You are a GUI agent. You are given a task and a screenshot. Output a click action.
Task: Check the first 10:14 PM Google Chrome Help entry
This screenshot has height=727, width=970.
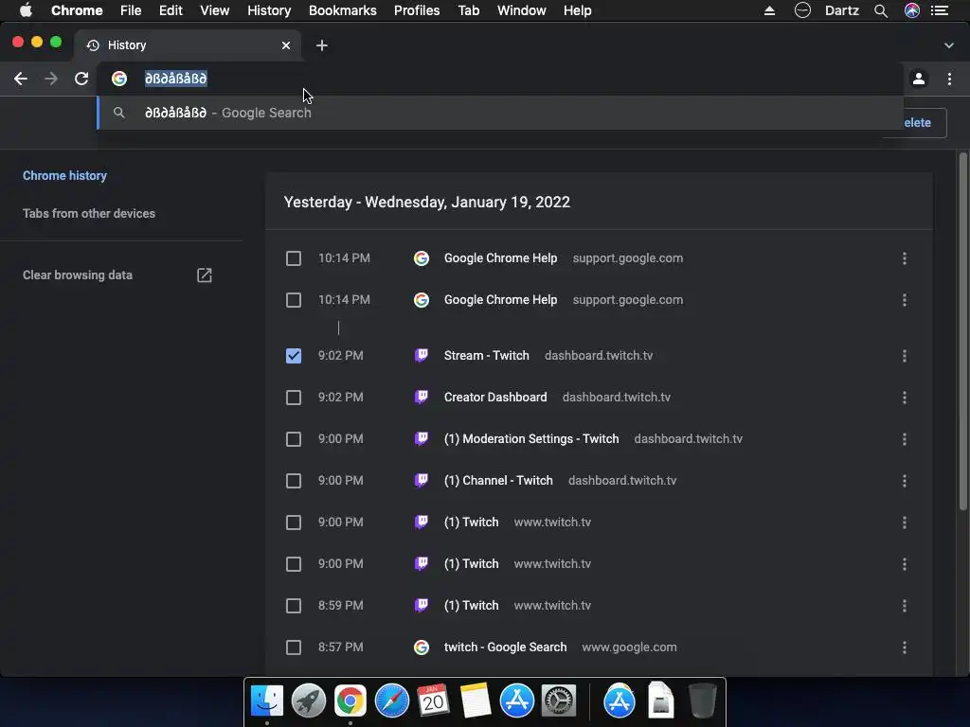coord(294,258)
